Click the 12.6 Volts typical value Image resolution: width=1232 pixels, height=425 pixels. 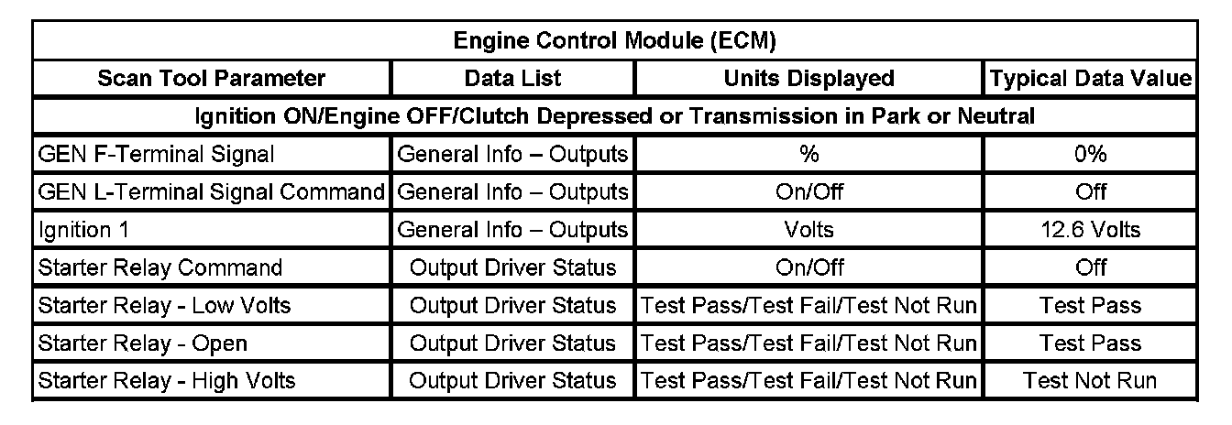click(x=1090, y=230)
